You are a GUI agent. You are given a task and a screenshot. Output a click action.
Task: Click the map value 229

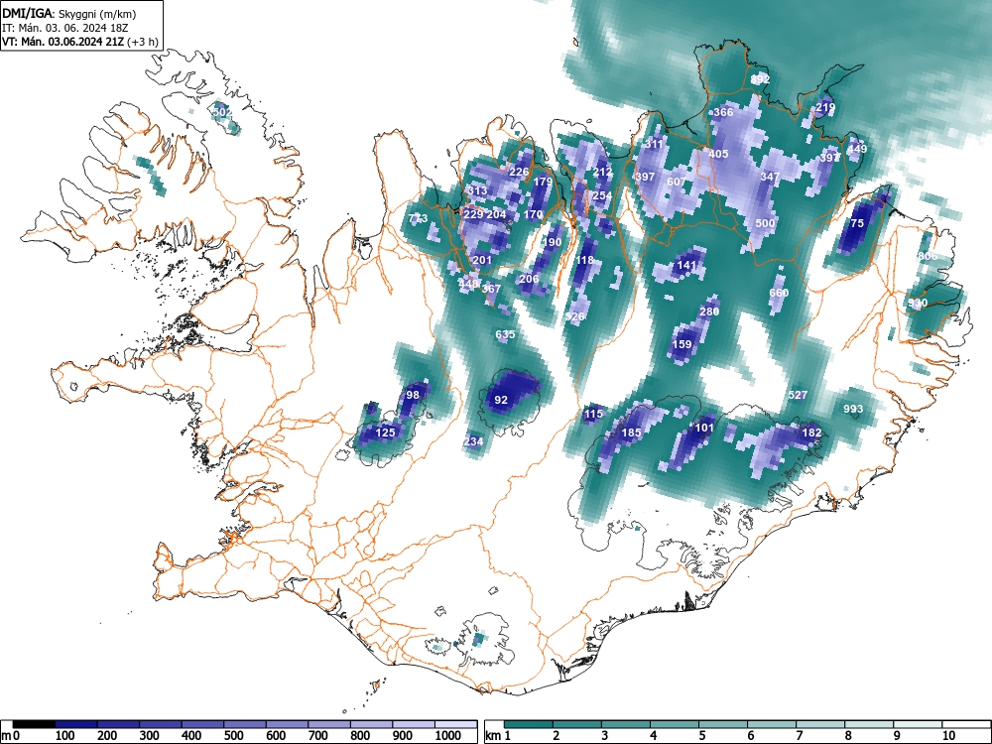point(473,214)
